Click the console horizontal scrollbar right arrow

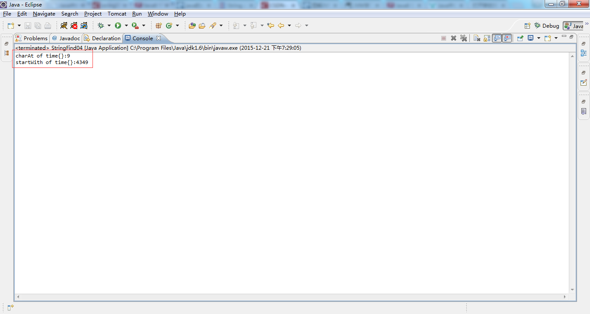click(565, 297)
